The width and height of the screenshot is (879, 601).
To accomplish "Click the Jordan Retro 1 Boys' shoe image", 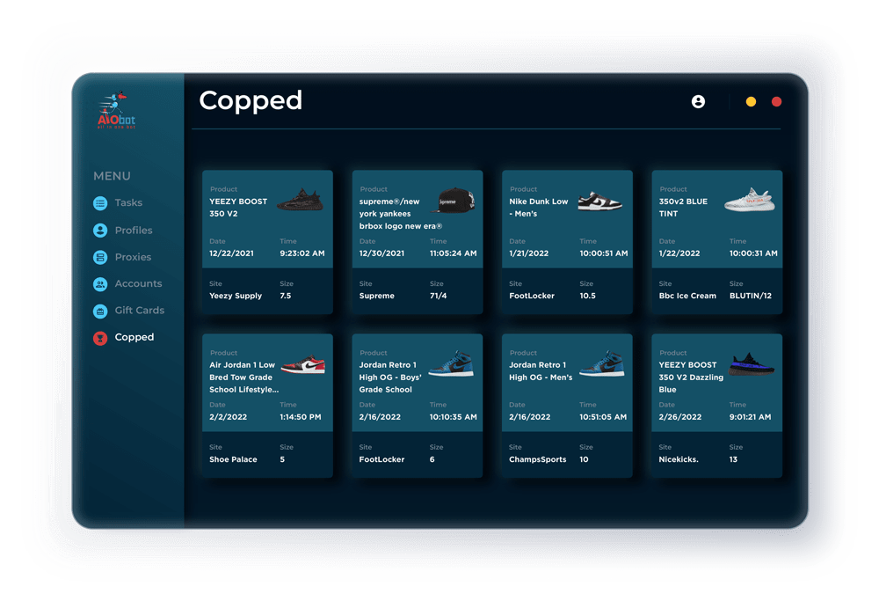I will click(x=451, y=363).
